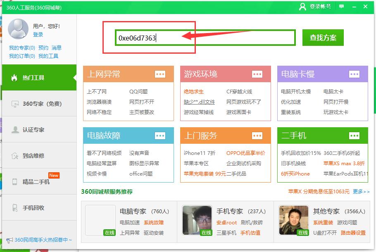The height and width of the screenshot is (252, 376).
Task: Select 优化加速 entry
Action: [290, 102]
